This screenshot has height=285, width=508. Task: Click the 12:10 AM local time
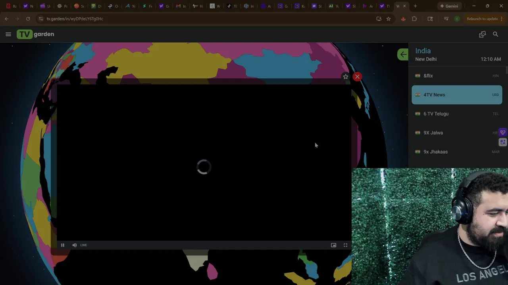[x=491, y=59]
